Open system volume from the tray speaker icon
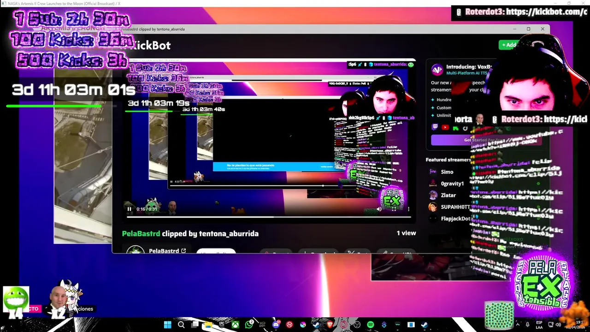Screen dimensions: 590x332 pos(558,325)
